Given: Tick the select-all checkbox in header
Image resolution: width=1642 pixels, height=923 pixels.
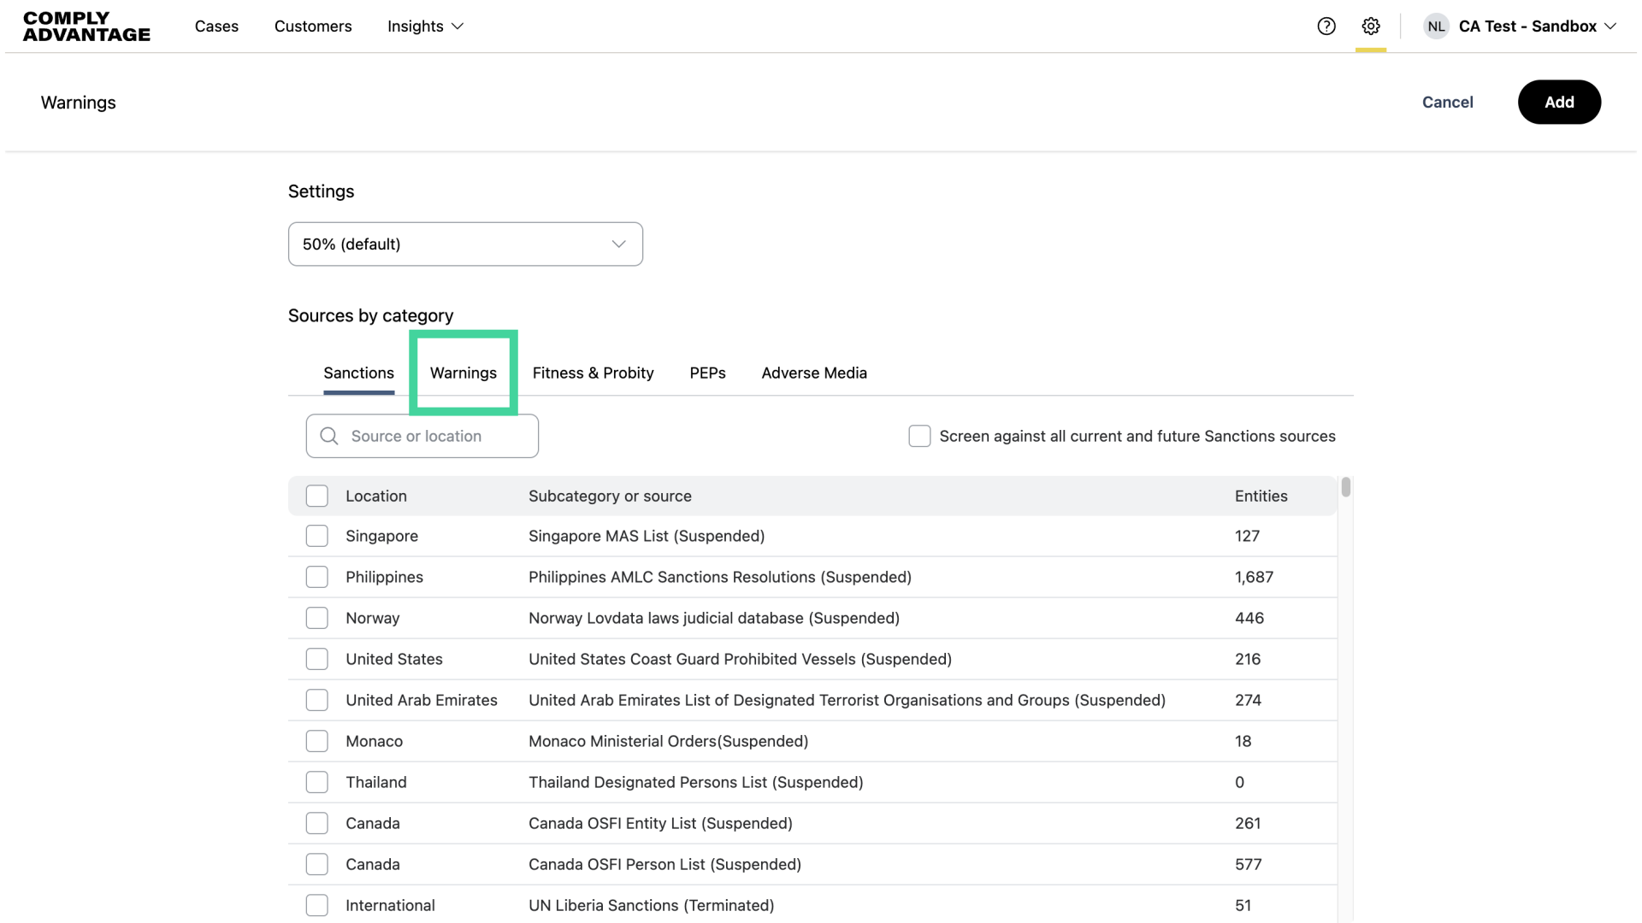Looking at the screenshot, I should [x=317, y=496].
